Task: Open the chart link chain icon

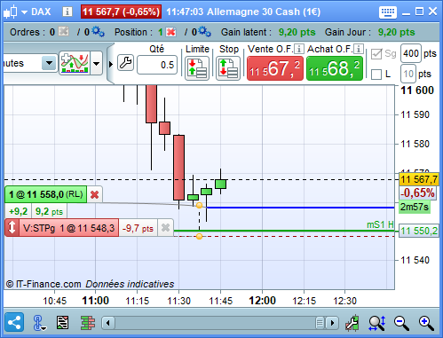Action: (39, 323)
